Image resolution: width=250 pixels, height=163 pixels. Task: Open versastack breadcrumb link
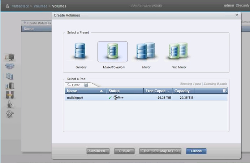click(x=20, y=6)
